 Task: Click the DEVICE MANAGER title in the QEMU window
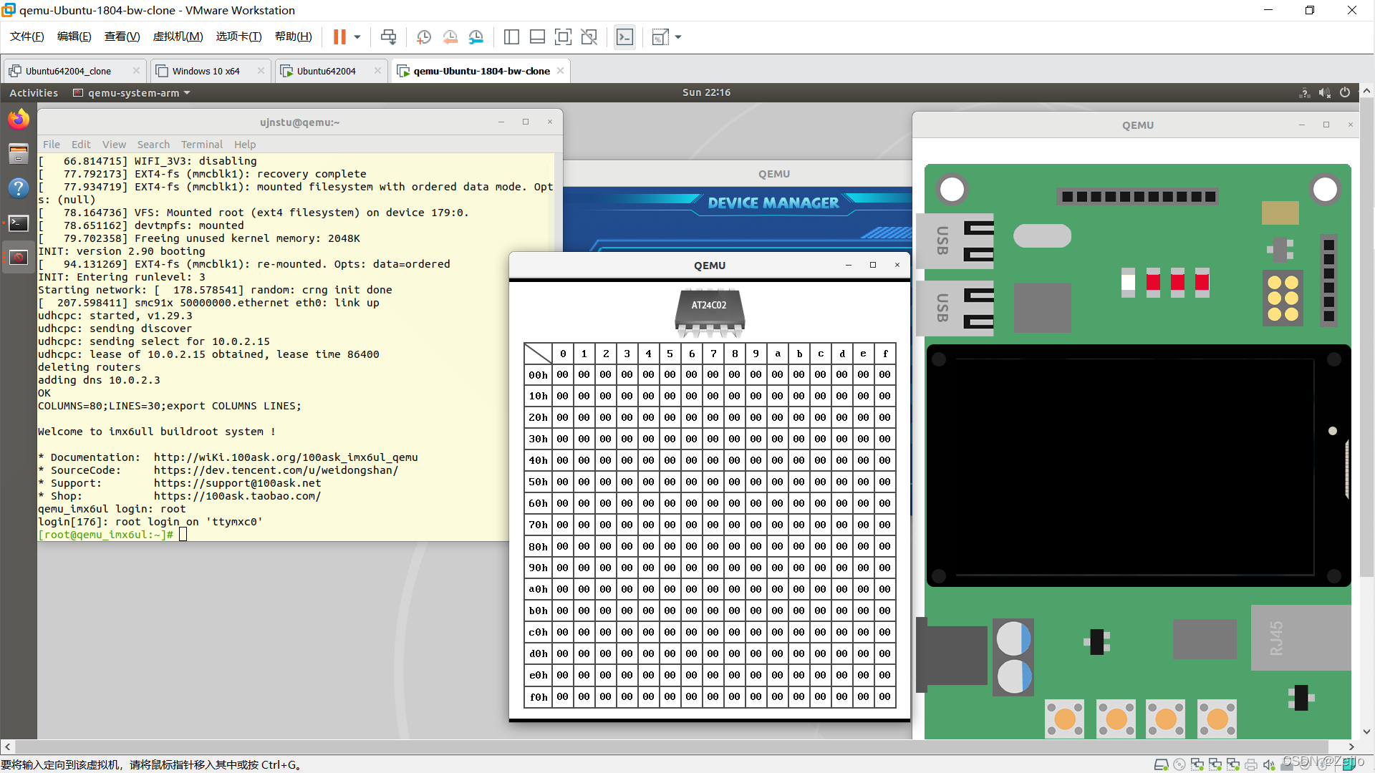point(773,203)
